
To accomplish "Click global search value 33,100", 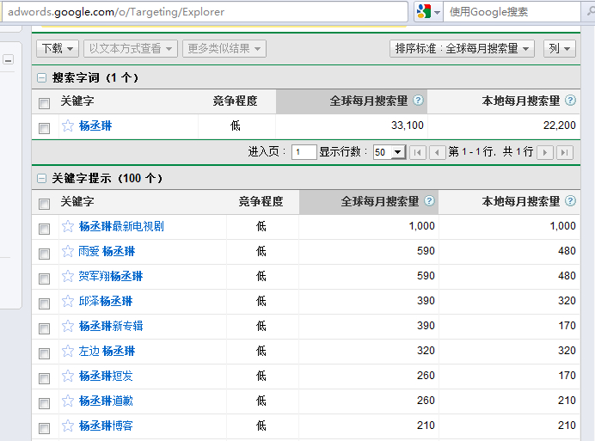I will click(408, 126).
